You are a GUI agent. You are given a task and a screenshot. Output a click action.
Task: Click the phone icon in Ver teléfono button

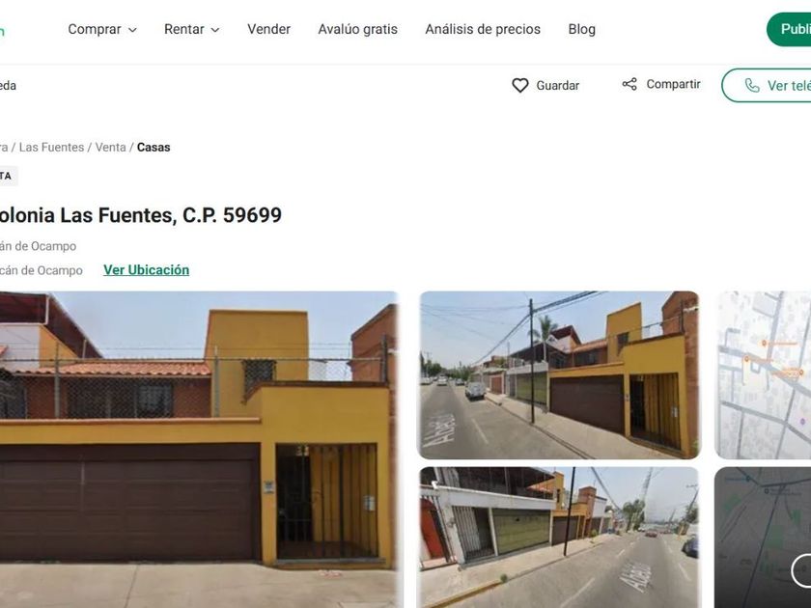coord(752,85)
